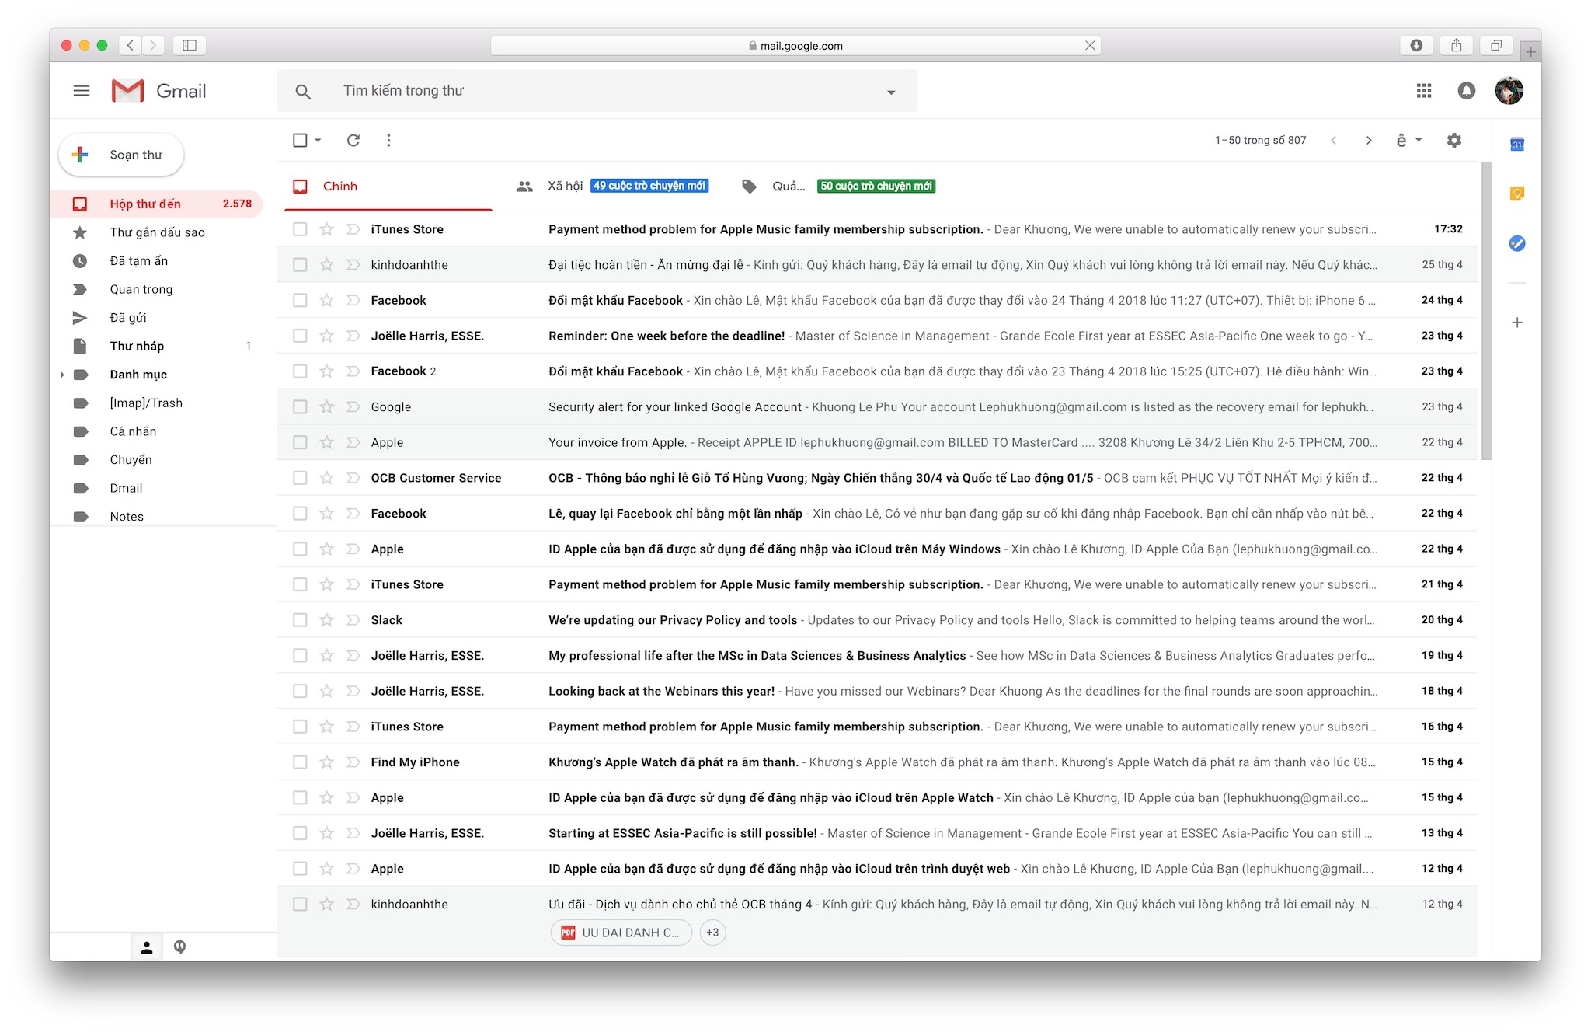Check the OCB Customer Service email
This screenshot has height=1032, width=1591.
[300, 478]
